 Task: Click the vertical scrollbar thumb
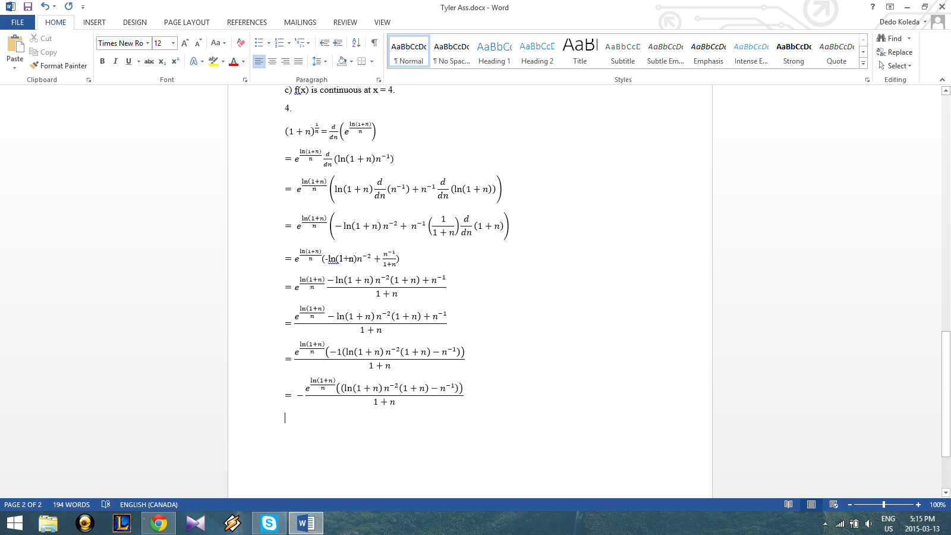point(946,394)
